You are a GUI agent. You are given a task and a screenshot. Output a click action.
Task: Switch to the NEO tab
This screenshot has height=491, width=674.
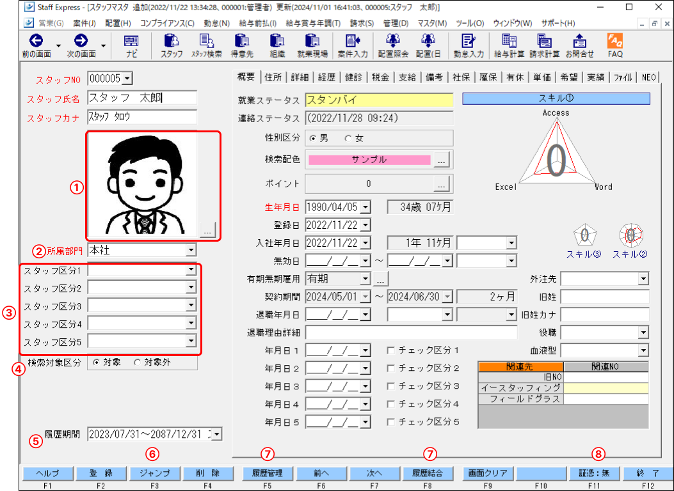tap(648, 77)
